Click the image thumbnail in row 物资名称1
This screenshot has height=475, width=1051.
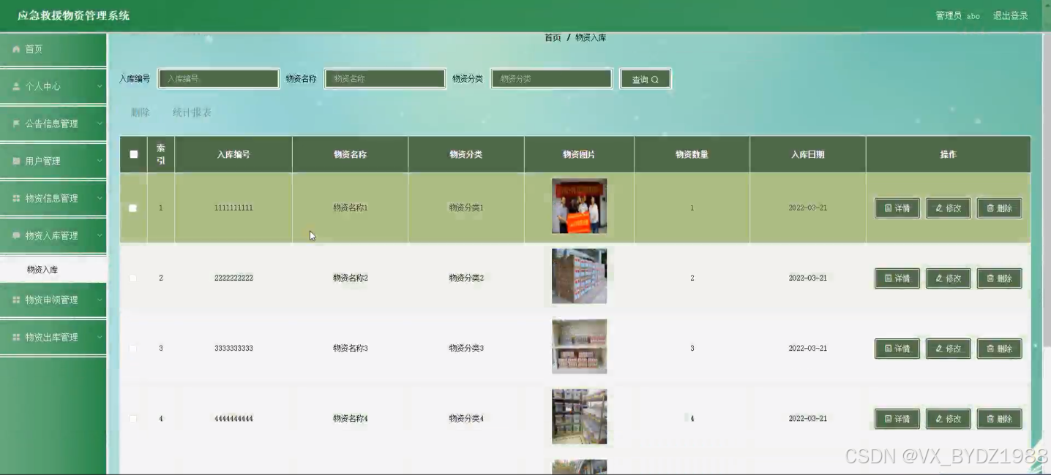point(579,206)
